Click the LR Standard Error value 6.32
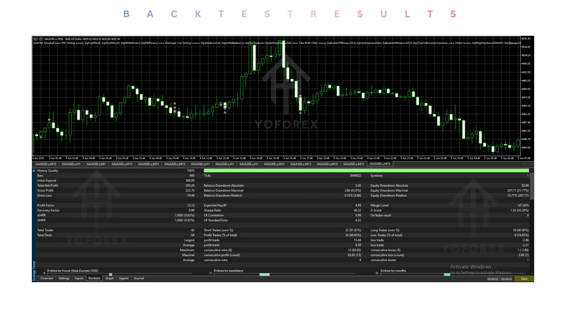The width and height of the screenshot is (566, 318). click(359, 220)
